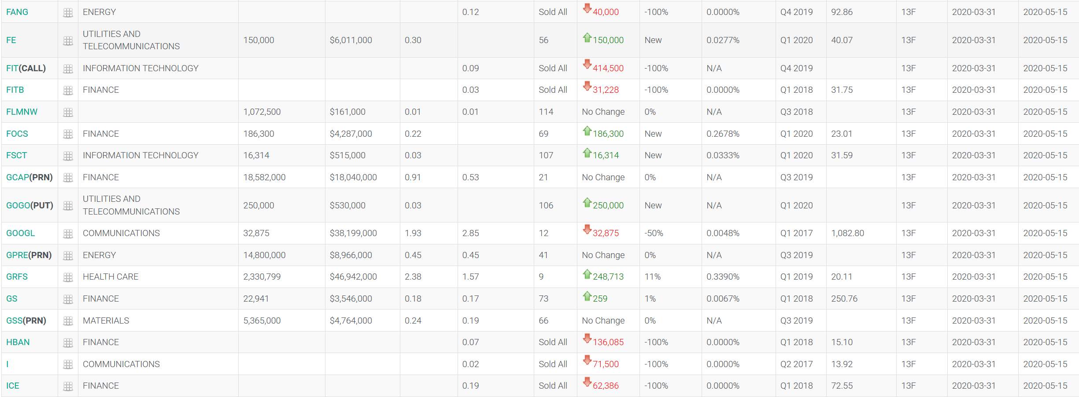Viewport: 1079px width, 397px height.
Task: Open the grid icon in the ICE row
Action: (68, 386)
